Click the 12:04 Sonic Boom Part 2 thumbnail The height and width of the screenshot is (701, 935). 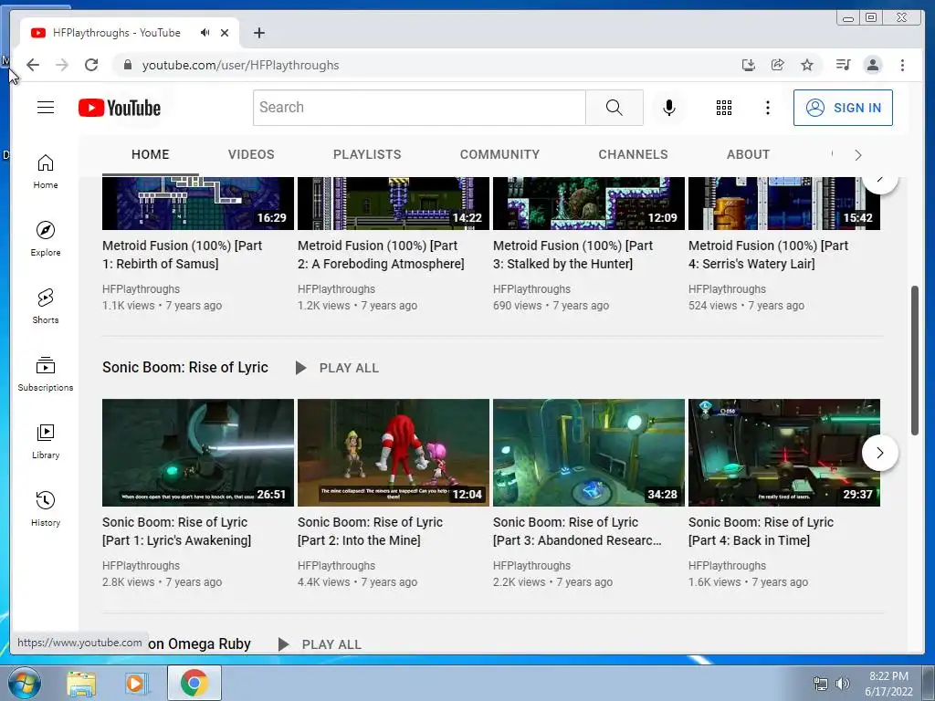click(x=394, y=453)
